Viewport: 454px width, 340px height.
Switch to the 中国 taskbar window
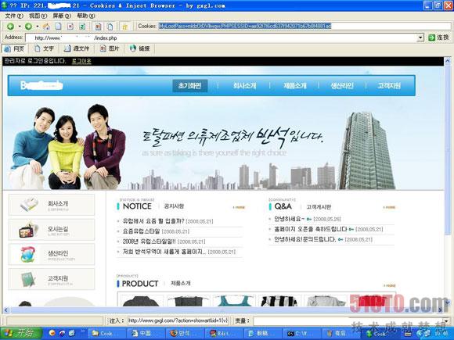(146, 333)
